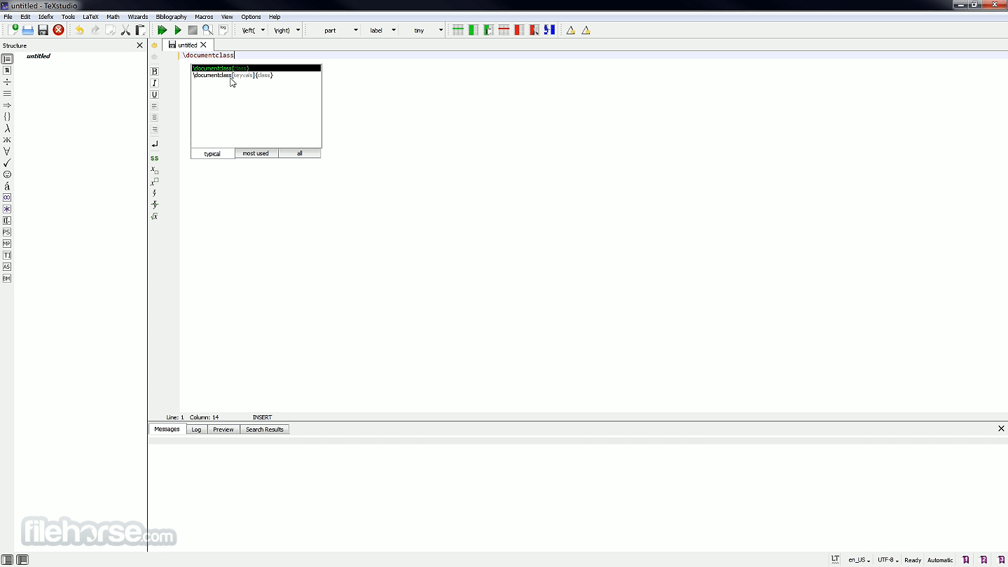This screenshot has height=567, width=1008.
Task: Open the LaTeX menu
Action: click(x=90, y=17)
